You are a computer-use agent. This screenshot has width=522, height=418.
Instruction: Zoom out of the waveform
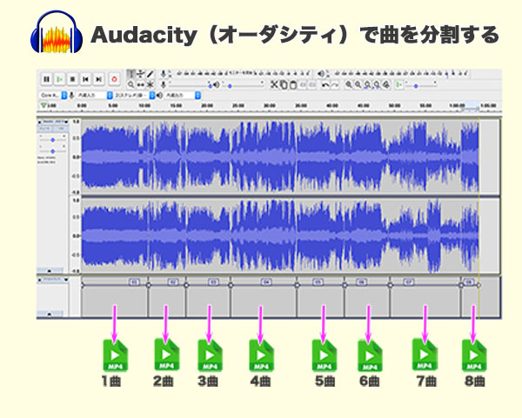[x=358, y=84]
